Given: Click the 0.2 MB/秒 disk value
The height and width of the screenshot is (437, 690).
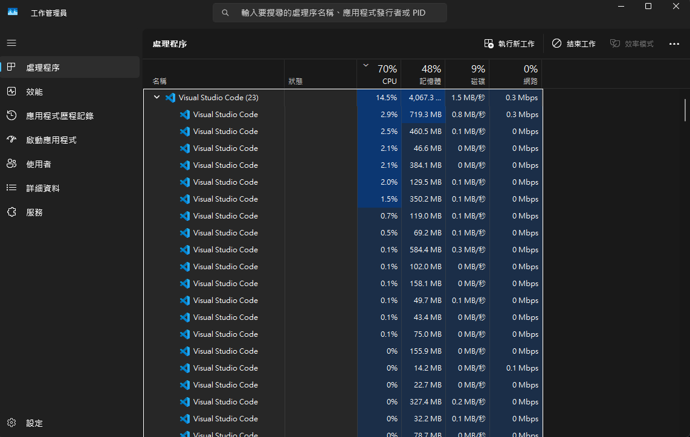Looking at the screenshot, I should click(x=468, y=402).
